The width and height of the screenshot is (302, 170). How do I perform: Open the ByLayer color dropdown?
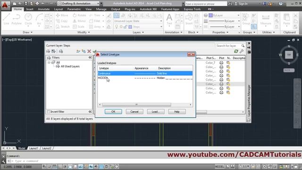coord(225,15)
